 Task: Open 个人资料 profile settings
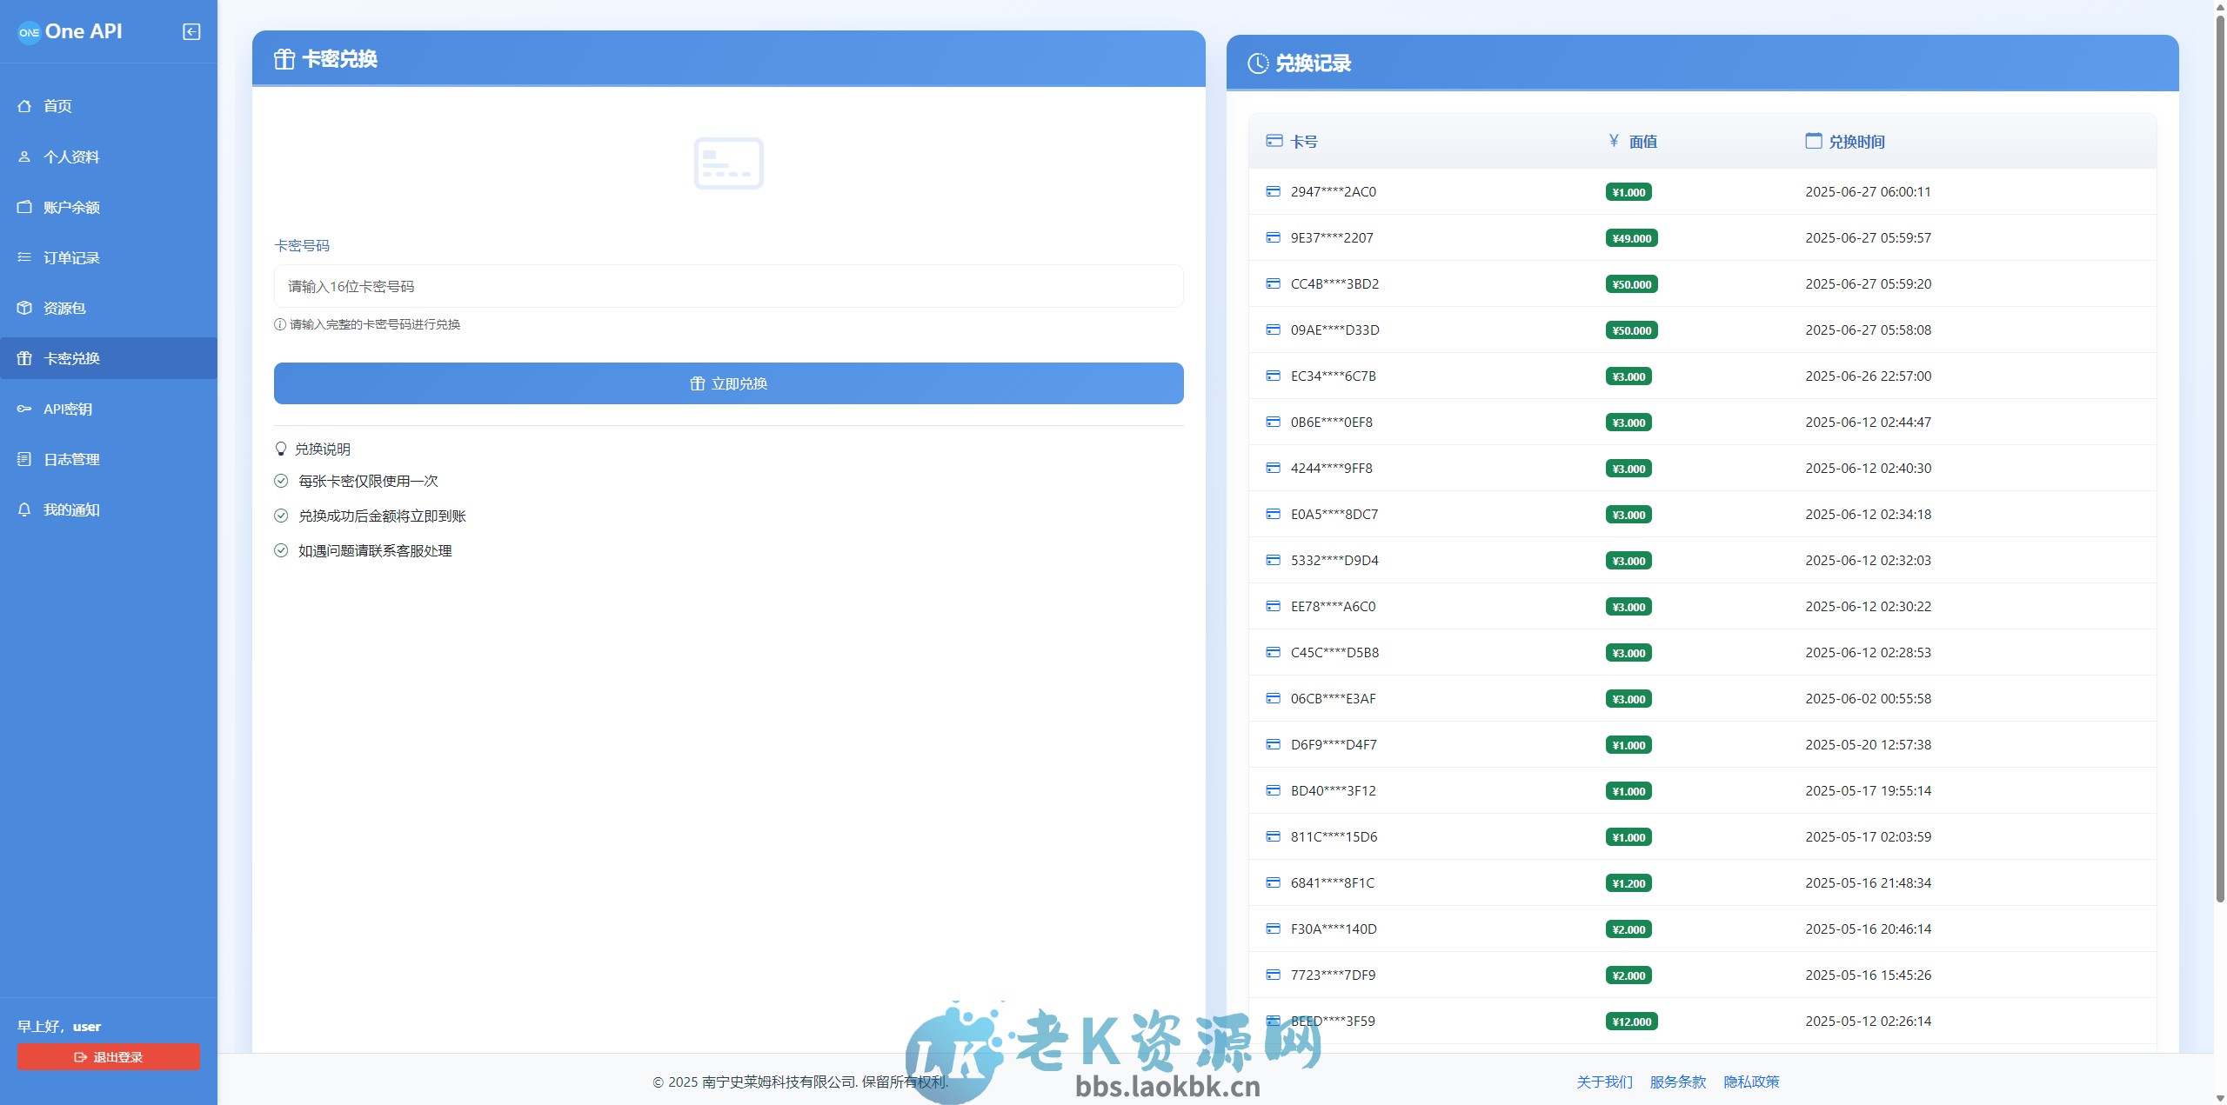(x=72, y=156)
